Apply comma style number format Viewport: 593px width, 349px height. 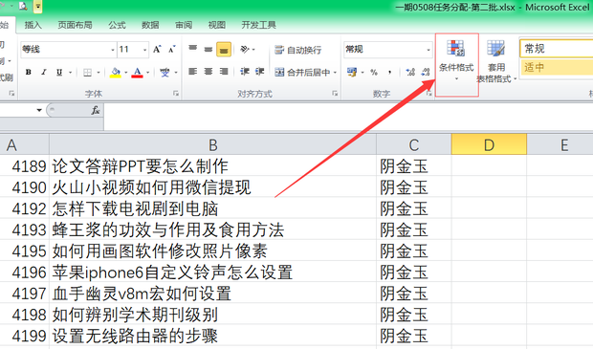(x=389, y=72)
